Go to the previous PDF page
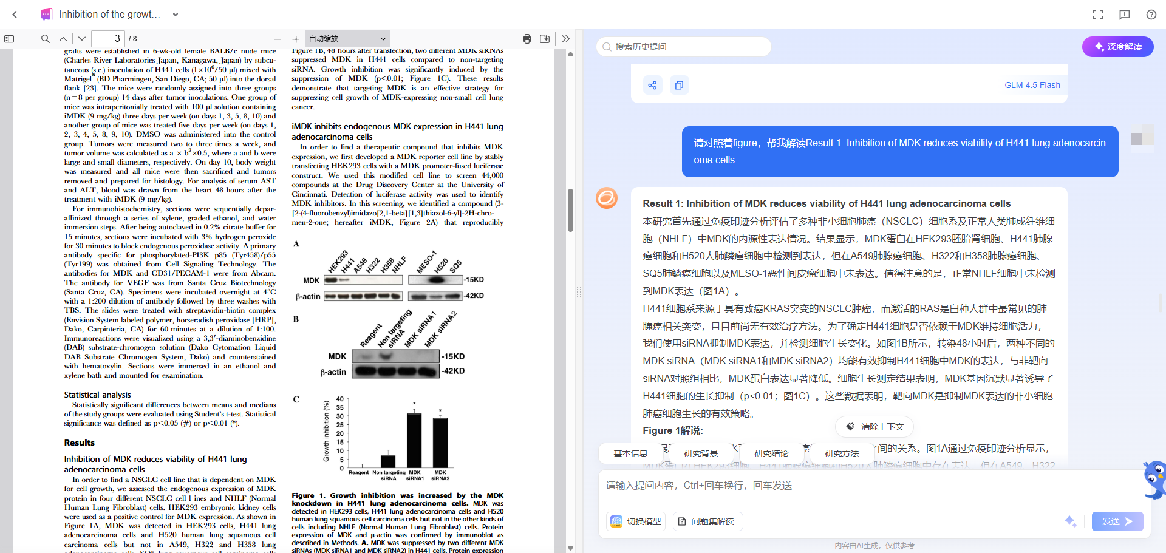Viewport: 1166px width, 553px height. tap(63, 39)
